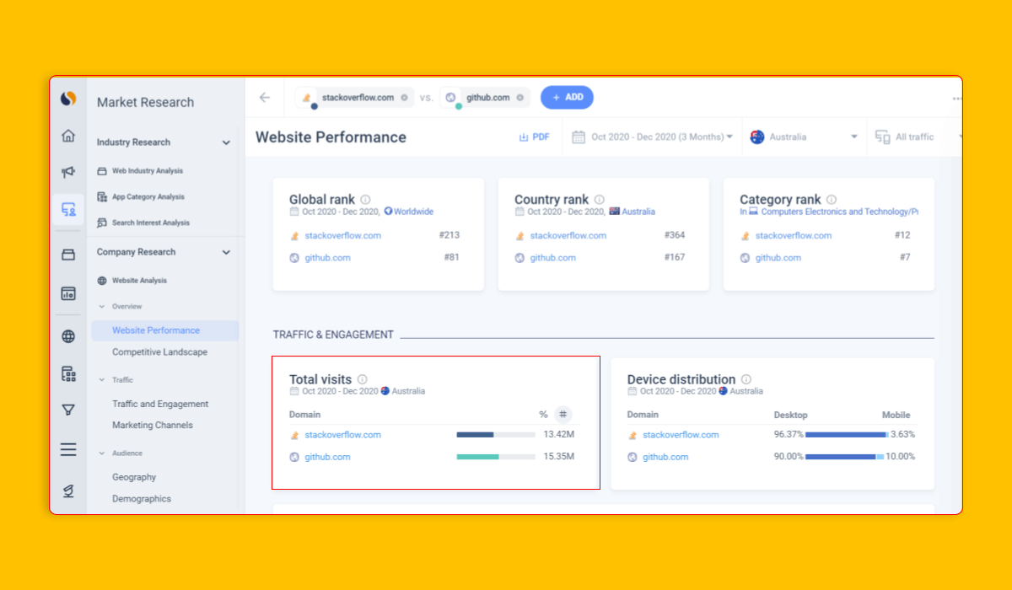Open Traffic and Engagement page
Image resolution: width=1012 pixels, height=590 pixels.
(160, 404)
